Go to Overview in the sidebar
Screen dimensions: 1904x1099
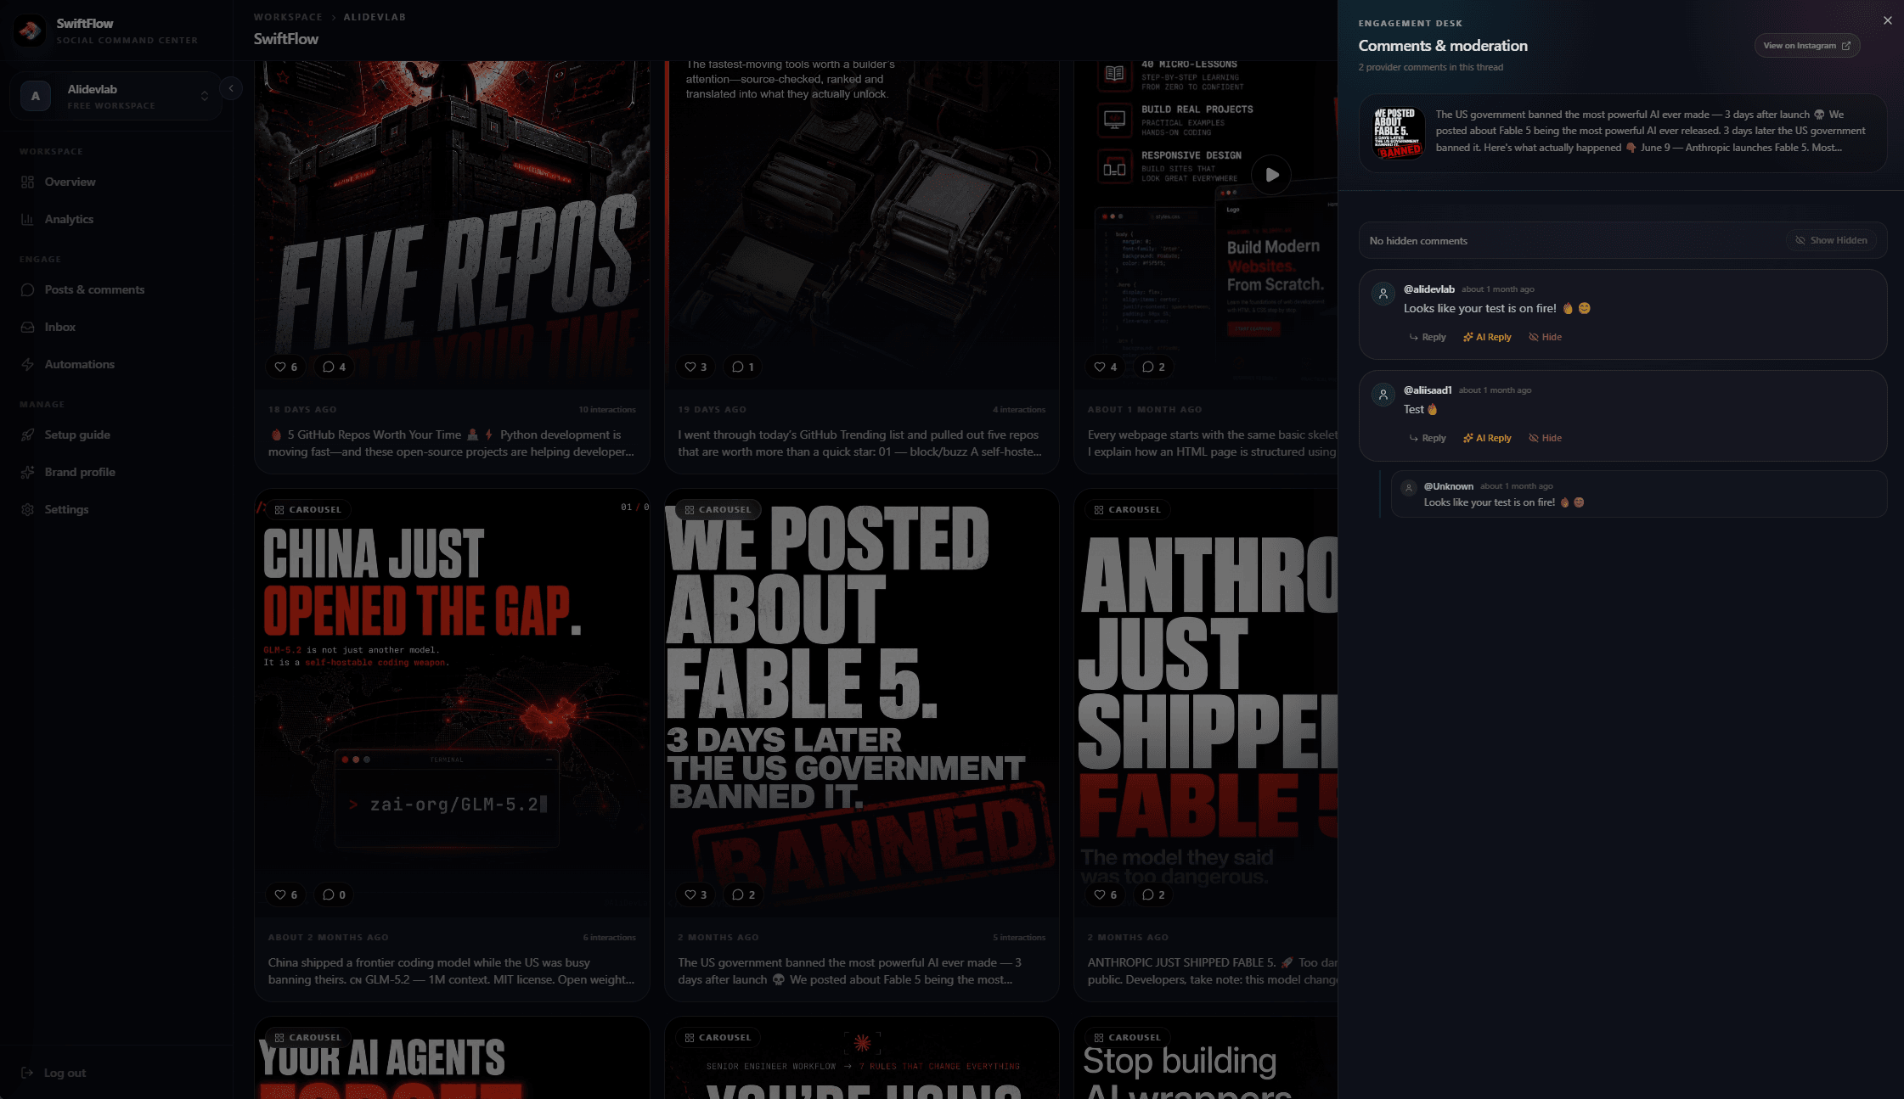click(70, 182)
